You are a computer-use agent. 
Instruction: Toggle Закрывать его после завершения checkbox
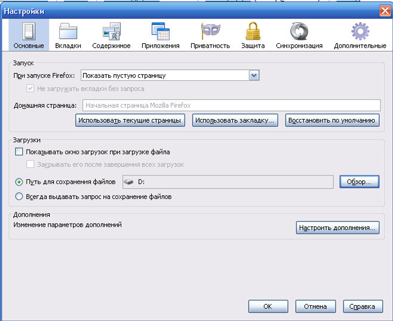point(30,164)
